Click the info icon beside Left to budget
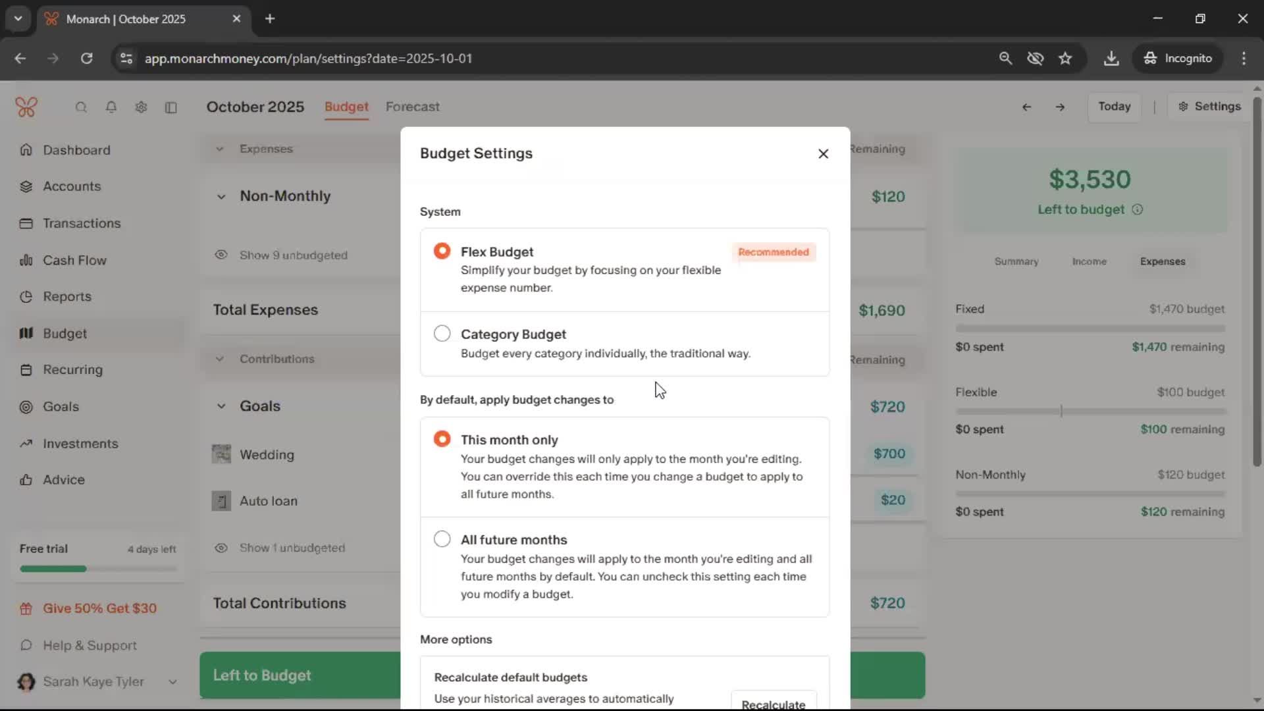 click(x=1138, y=209)
